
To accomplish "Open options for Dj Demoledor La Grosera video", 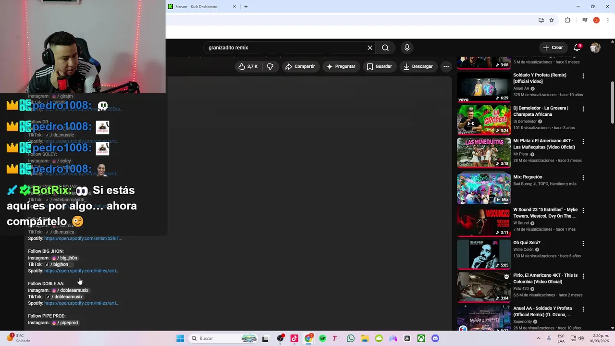I will [x=583, y=109].
